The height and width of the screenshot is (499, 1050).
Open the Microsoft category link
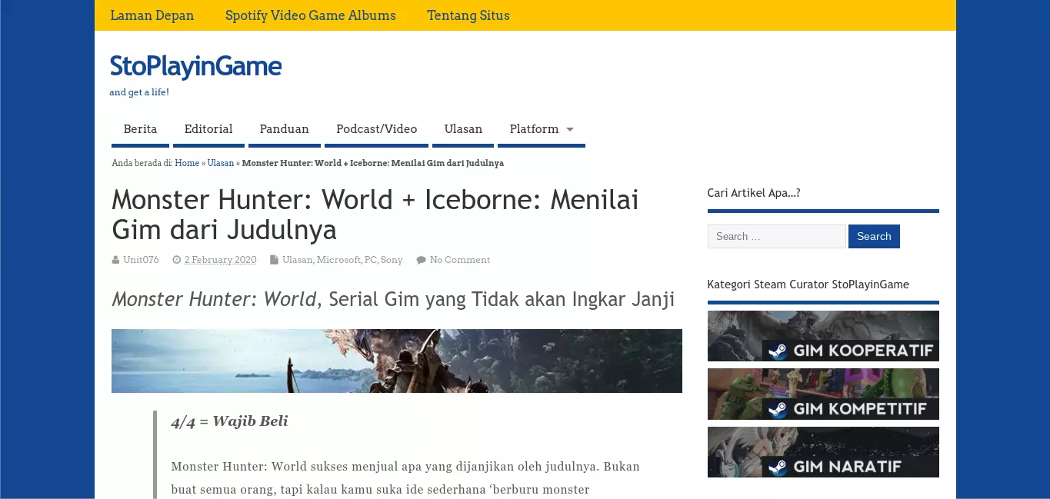(x=338, y=260)
